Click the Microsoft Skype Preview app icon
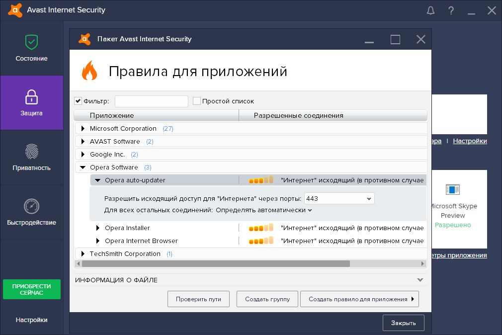Image resolution: width=502 pixels, height=335 pixels. pos(453,189)
